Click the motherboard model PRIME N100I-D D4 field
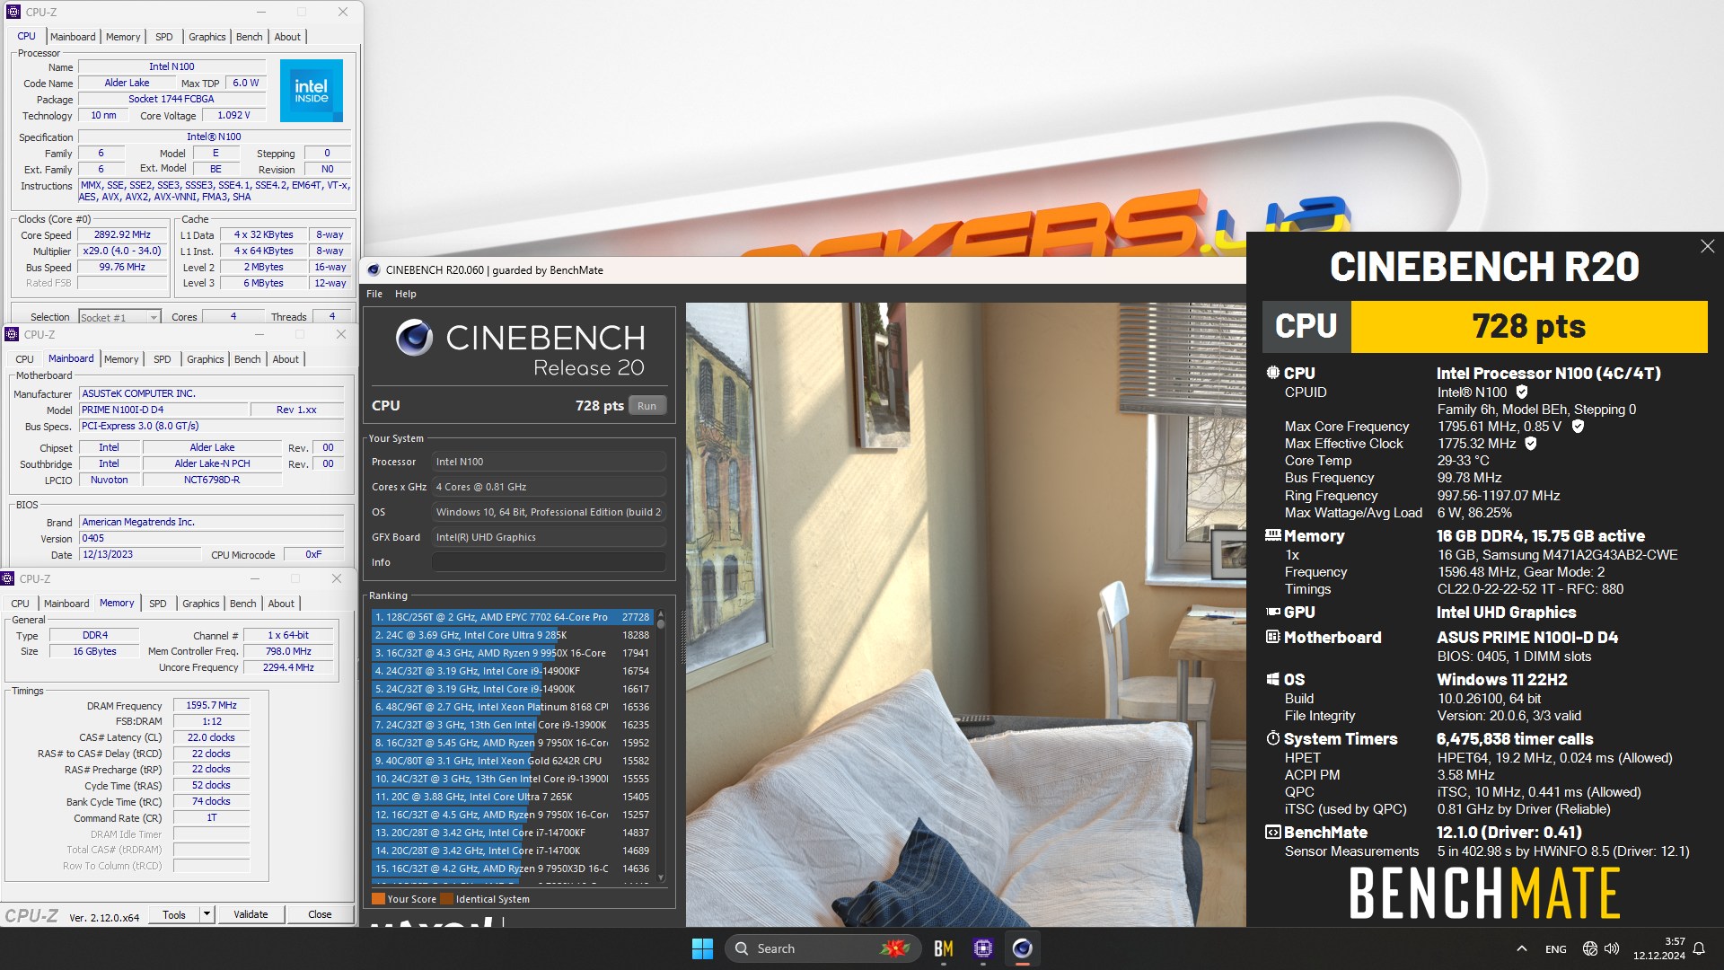Image resolution: width=1724 pixels, height=970 pixels. pyautogui.click(x=163, y=410)
